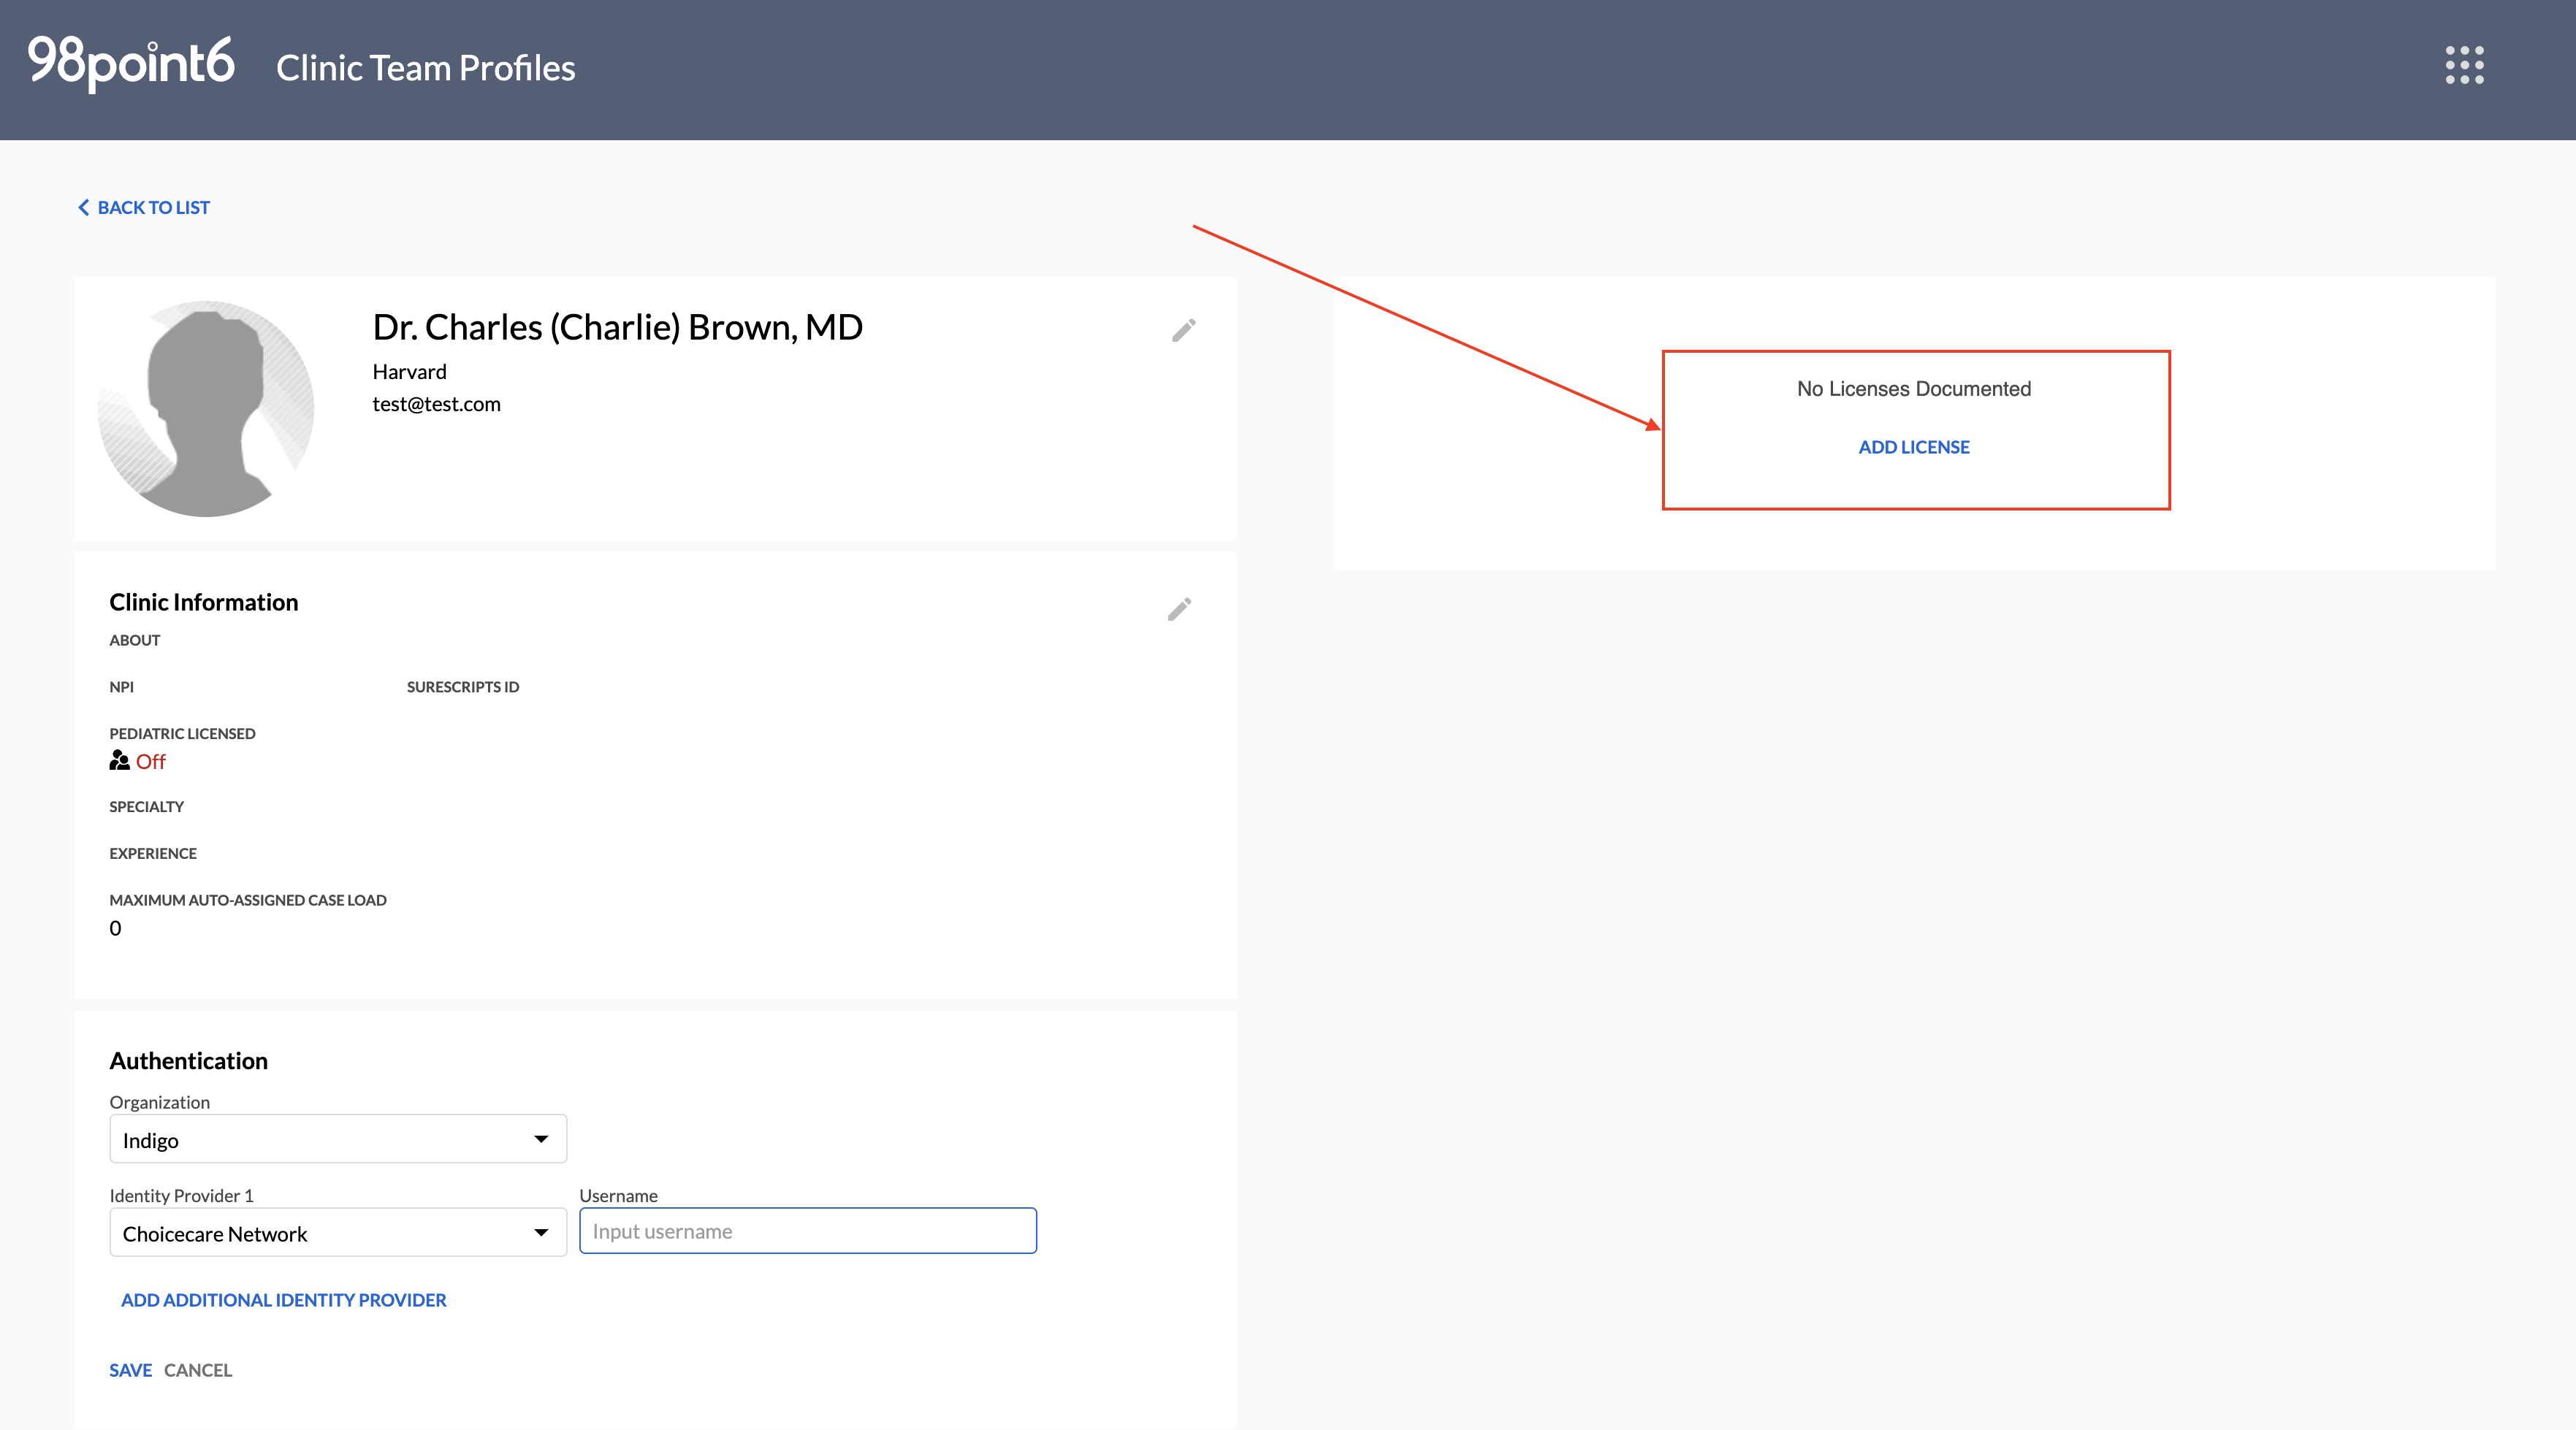This screenshot has height=1430, width=2576.
Task: Click the 98point6 logo
Action: tap(131, 63)
